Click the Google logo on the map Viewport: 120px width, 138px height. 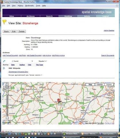coord(7,122)
